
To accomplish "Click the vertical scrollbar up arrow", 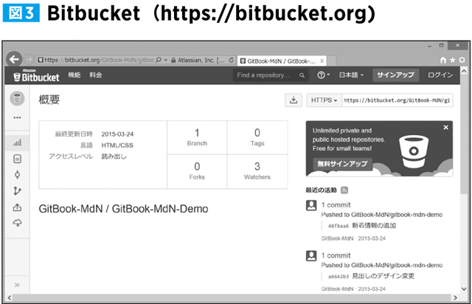I will (464, 71).
